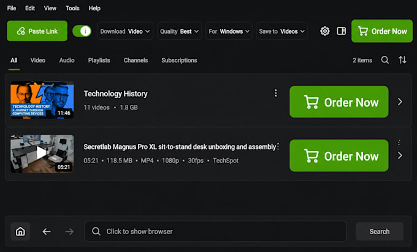
Task: Click the 'Click to show browser' field
Action: coord(215,231)
